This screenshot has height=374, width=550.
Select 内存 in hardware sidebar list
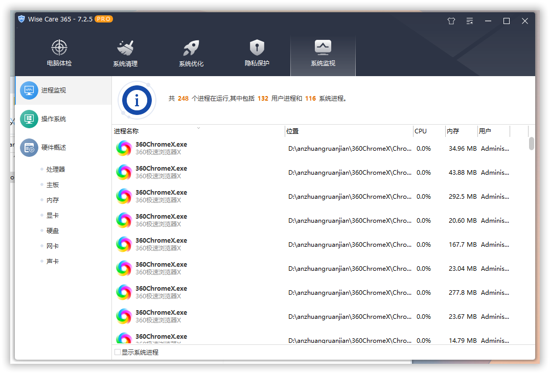coord(52,200)
